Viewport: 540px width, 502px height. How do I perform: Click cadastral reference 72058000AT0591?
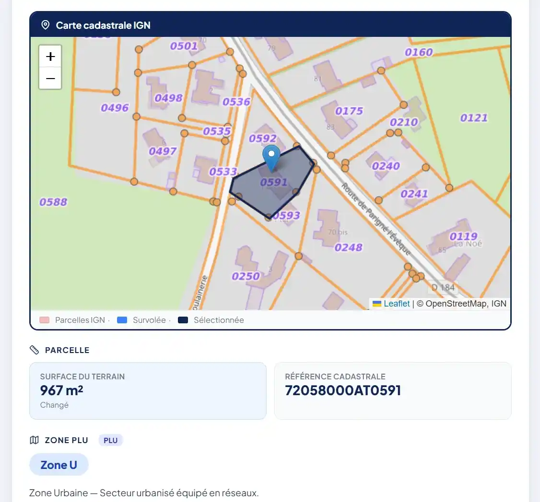coord(343,390)
